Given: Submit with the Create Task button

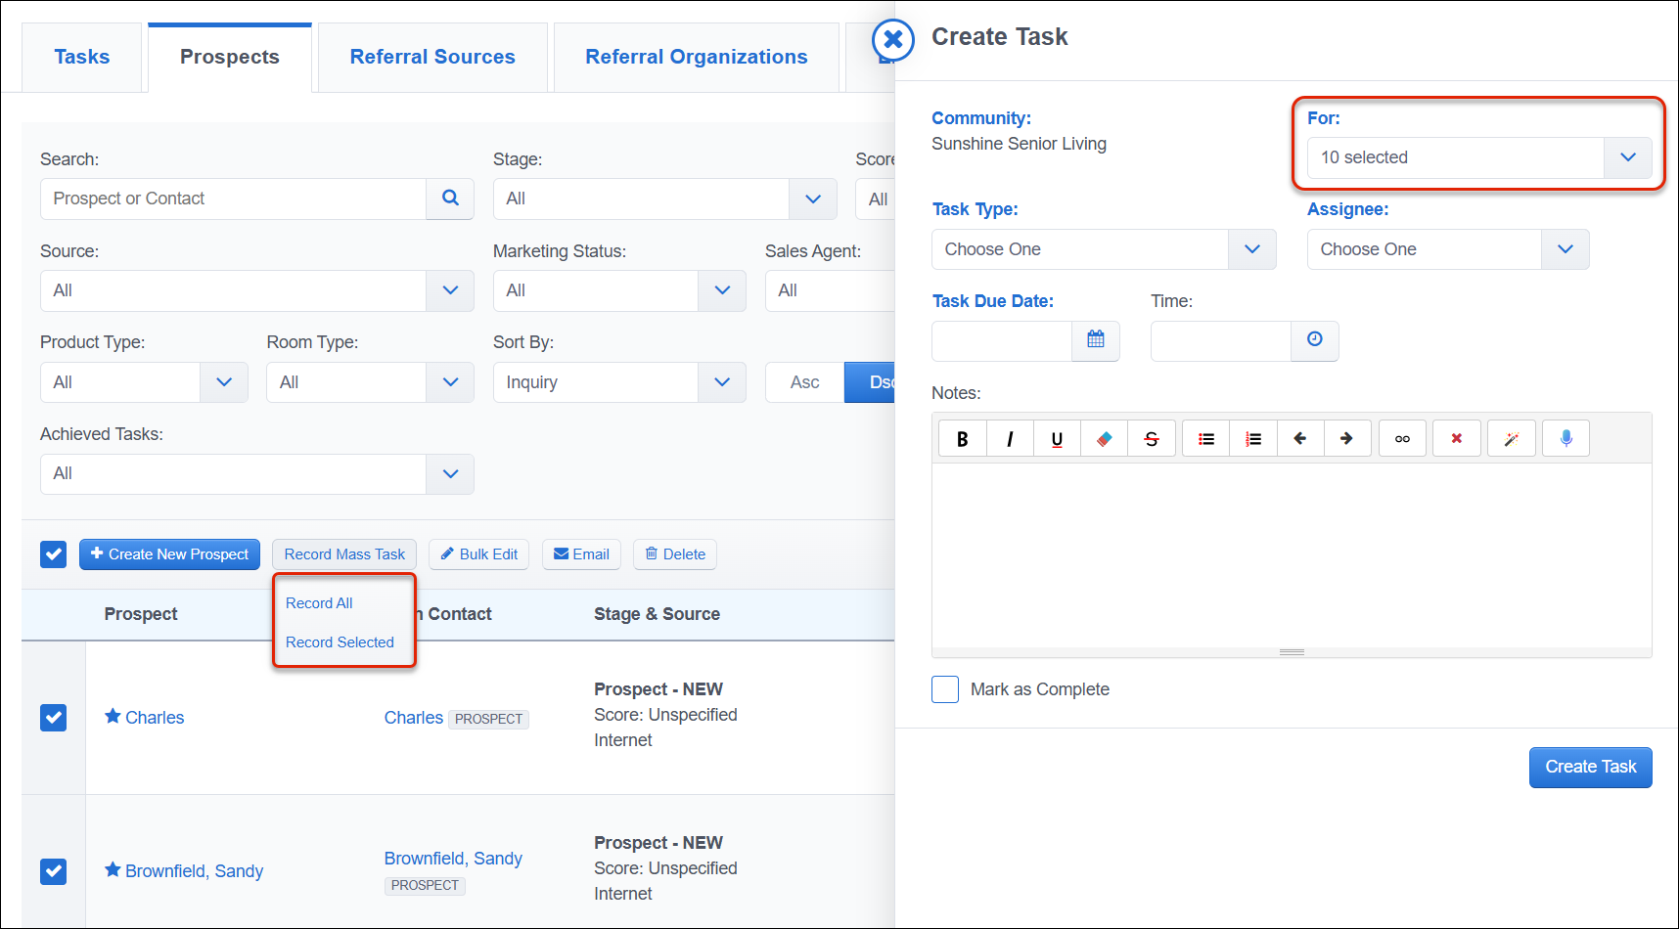Looking at the screenshot, I should coord(1591,768).
